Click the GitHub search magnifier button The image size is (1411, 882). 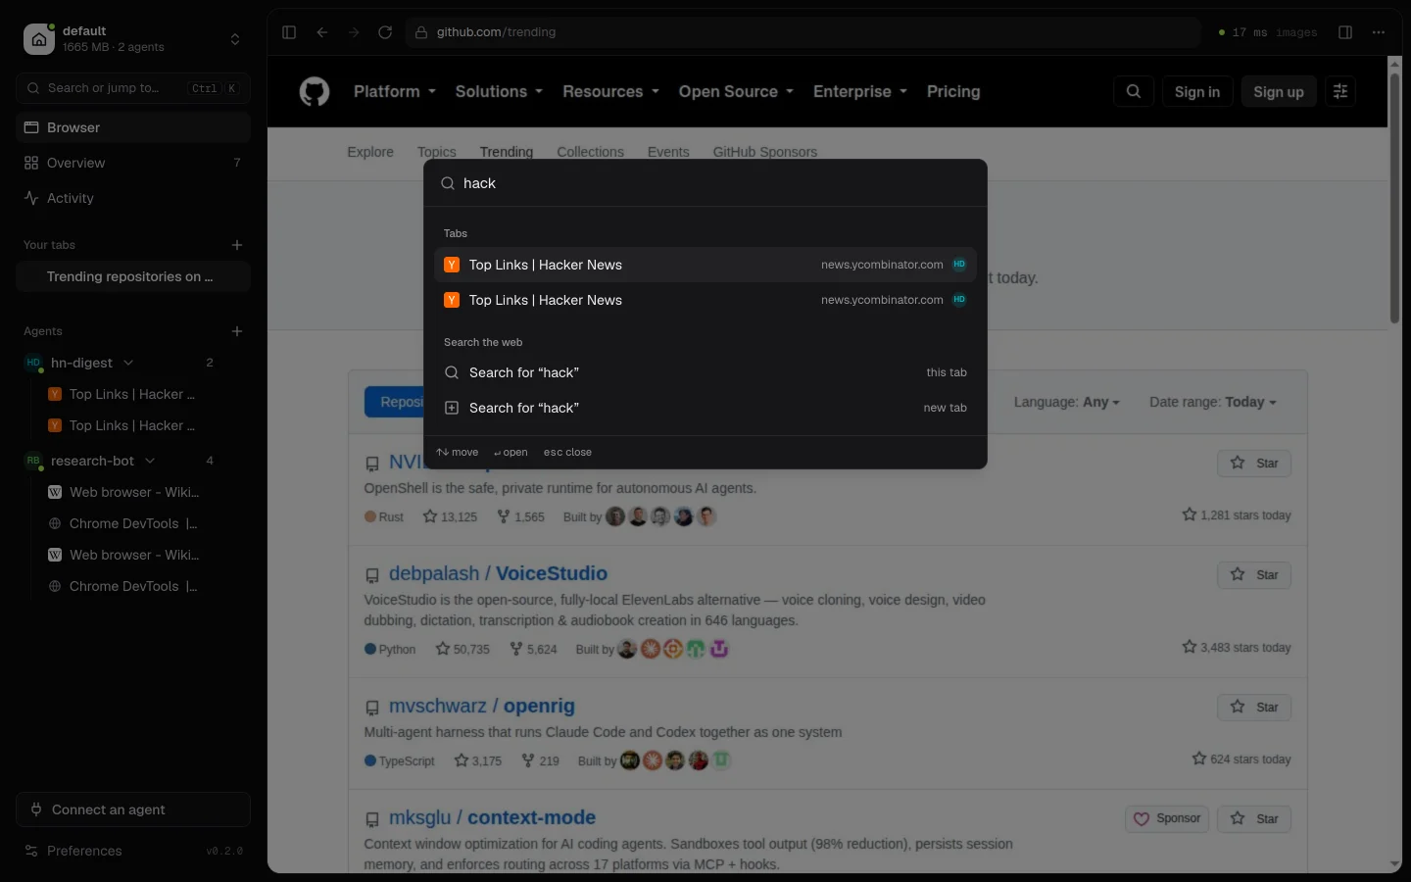pos(1134,91)
